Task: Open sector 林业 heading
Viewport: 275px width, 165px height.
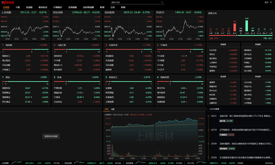Action: 59,77
